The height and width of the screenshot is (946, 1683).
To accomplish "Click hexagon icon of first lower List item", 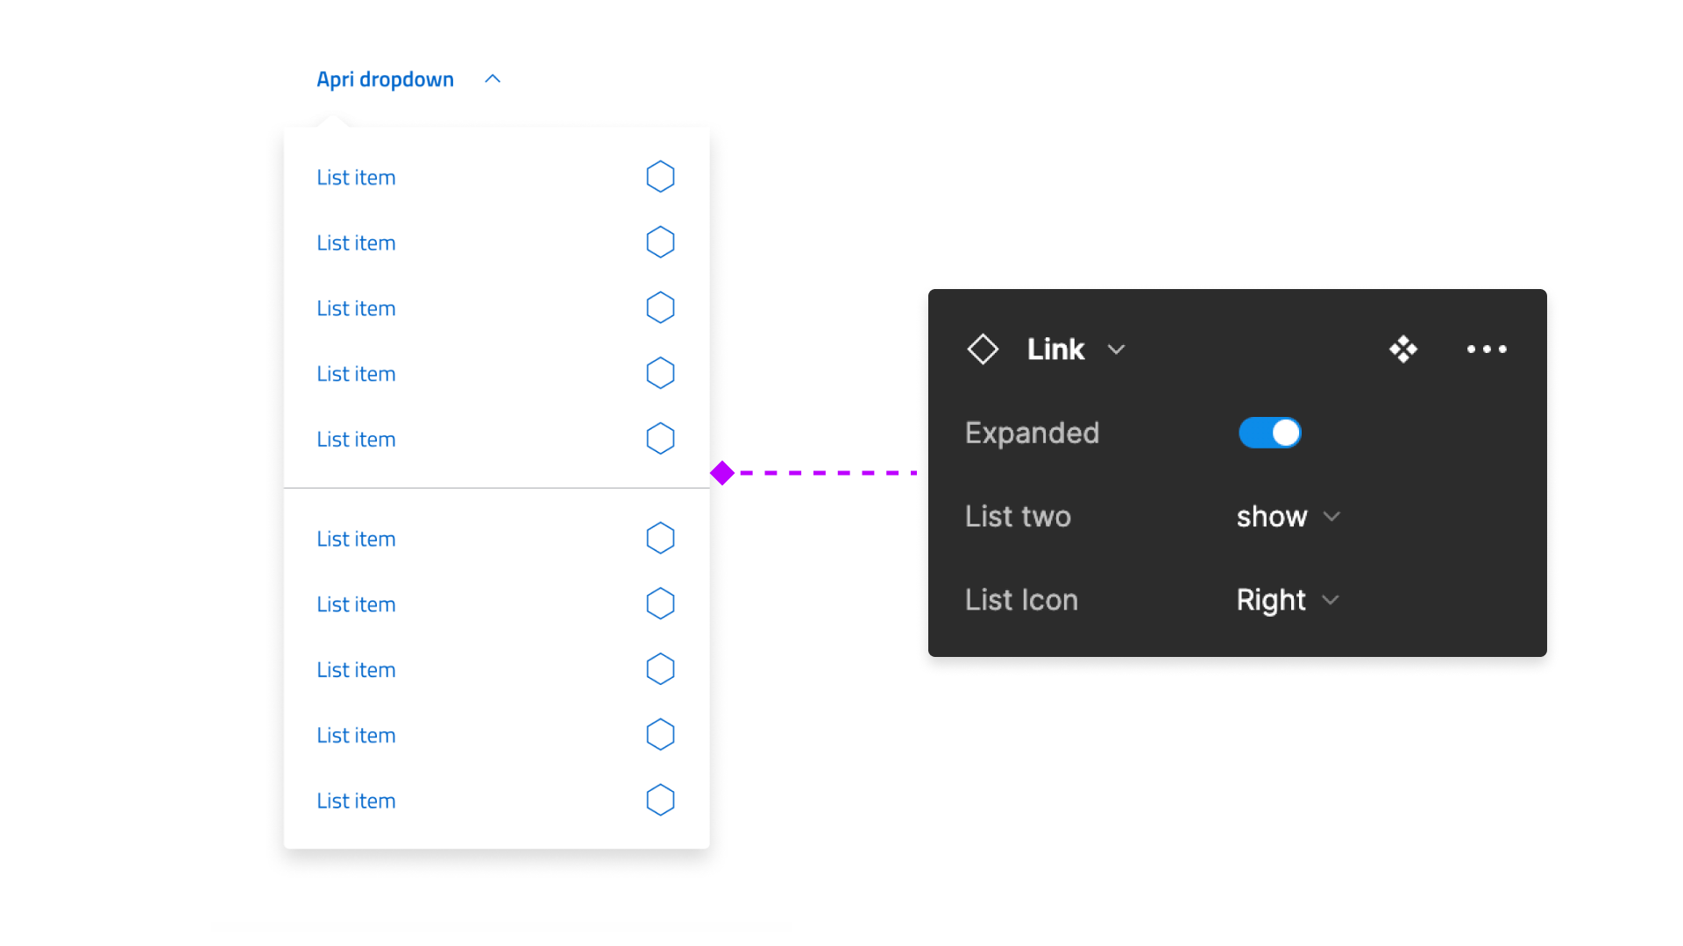I will click(660, 538).
